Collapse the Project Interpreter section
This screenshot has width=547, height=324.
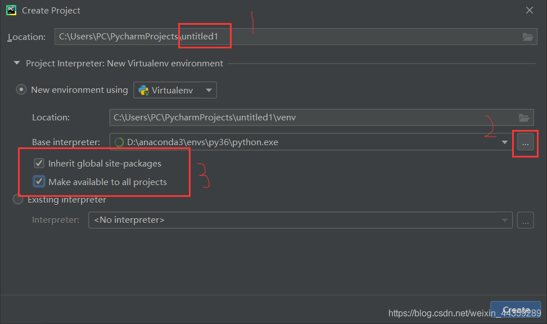[17, 63]
